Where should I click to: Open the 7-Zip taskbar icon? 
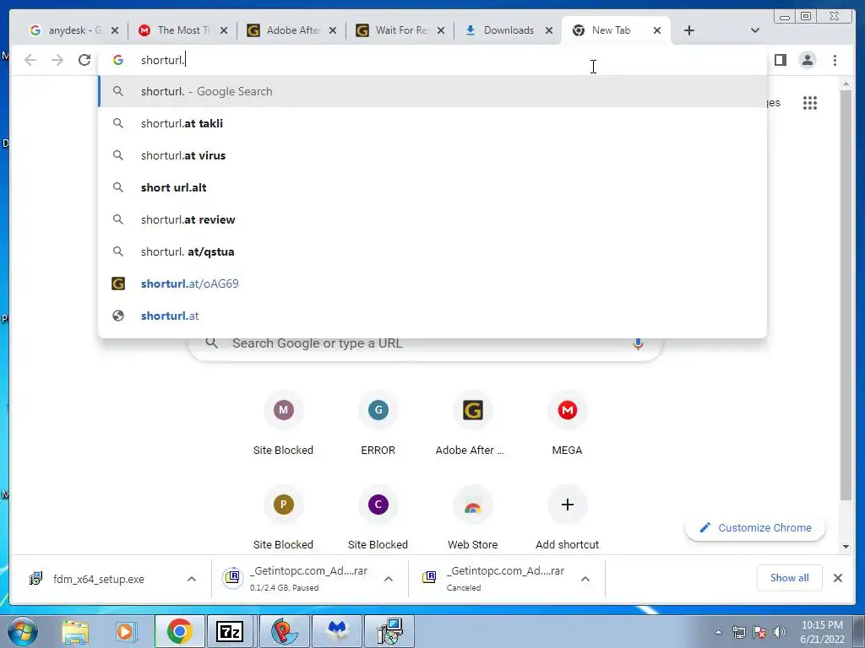(x=230, y=631)
